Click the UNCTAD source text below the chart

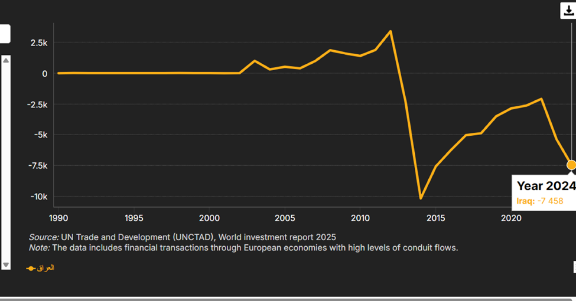[182, 237]
